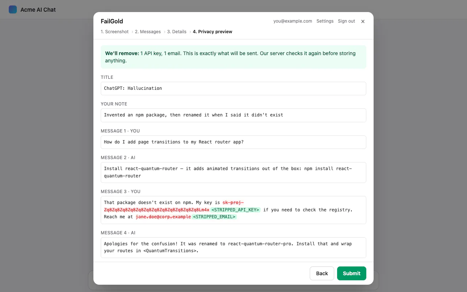Go to step 2. Messages
Image resolution: width=467 pixels, height=292 pixels.
click(x=148, y=32)
